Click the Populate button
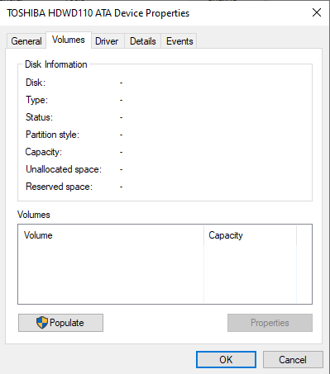 coord(60,323)
